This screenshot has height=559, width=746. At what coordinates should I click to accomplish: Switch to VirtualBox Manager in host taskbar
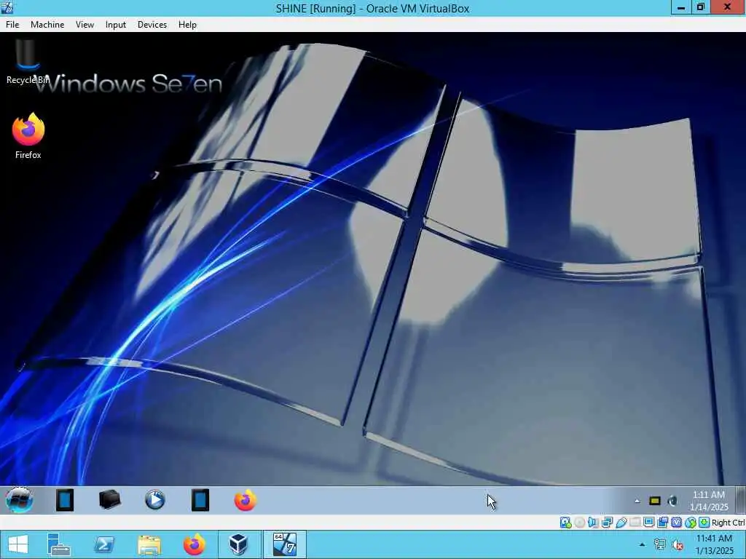coord(238,544)
